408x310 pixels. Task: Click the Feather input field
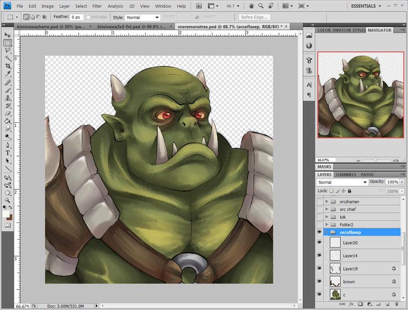pyautogui.click(x=77, y=17)
